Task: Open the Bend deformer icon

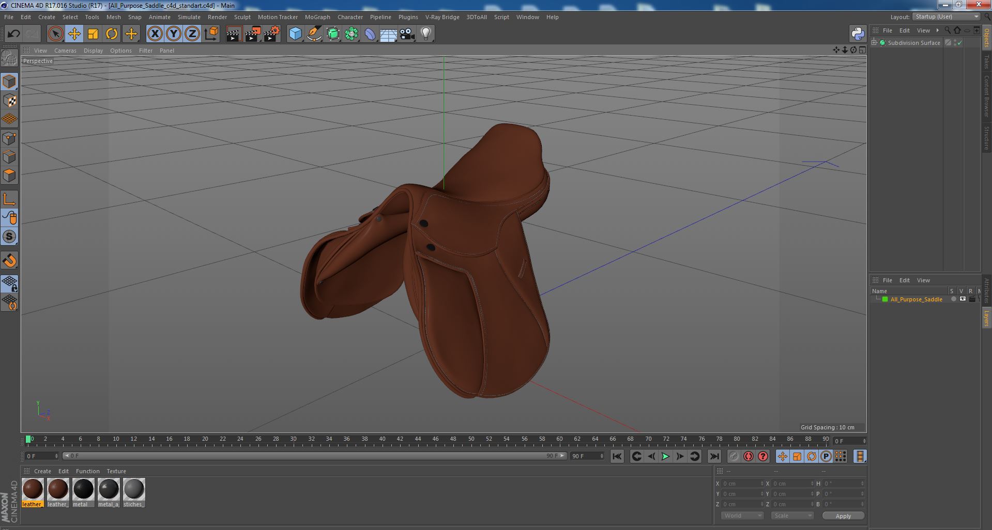Action: click(370, 34)
